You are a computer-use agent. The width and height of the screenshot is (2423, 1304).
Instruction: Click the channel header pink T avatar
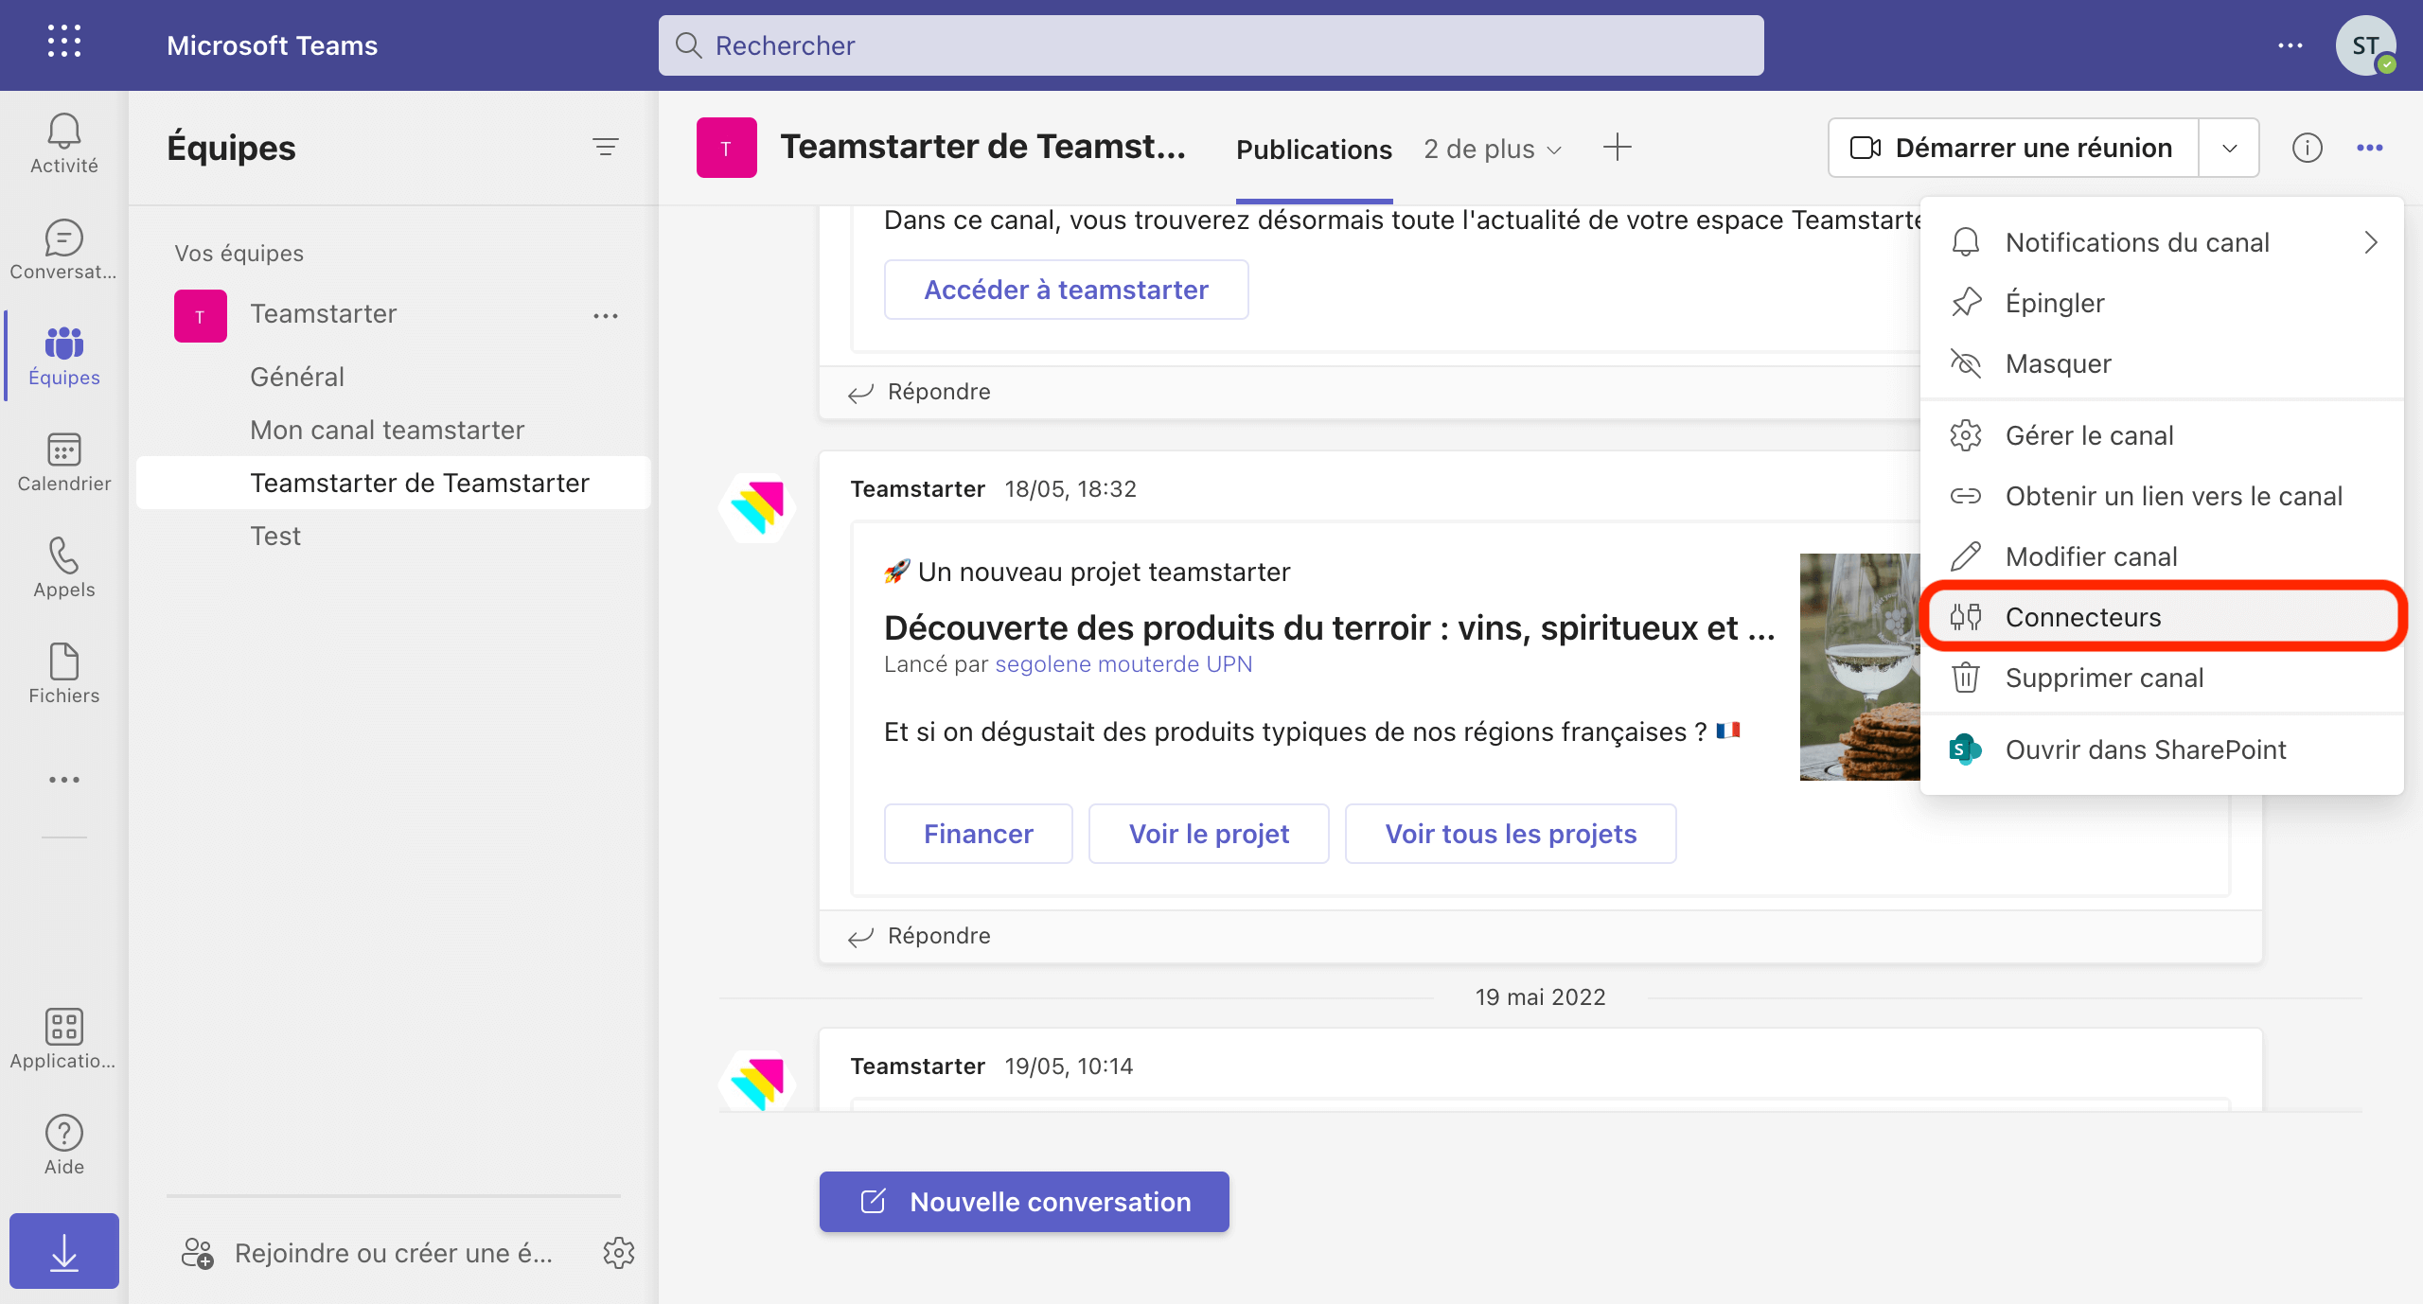pos(727,148)
